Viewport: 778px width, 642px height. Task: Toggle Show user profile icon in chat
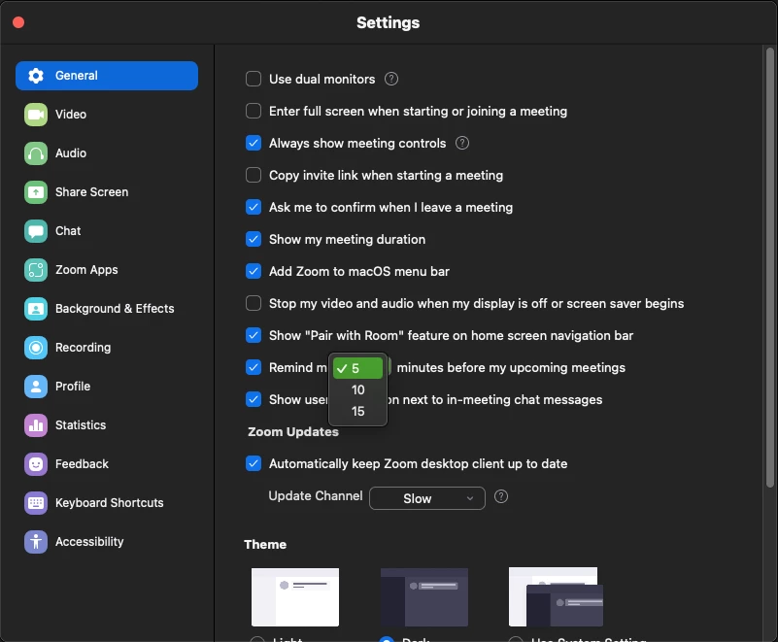pos(254,399)
